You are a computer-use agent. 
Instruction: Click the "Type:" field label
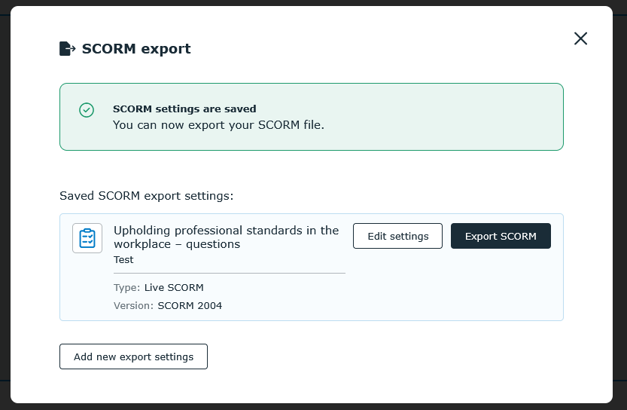[126, 287]
